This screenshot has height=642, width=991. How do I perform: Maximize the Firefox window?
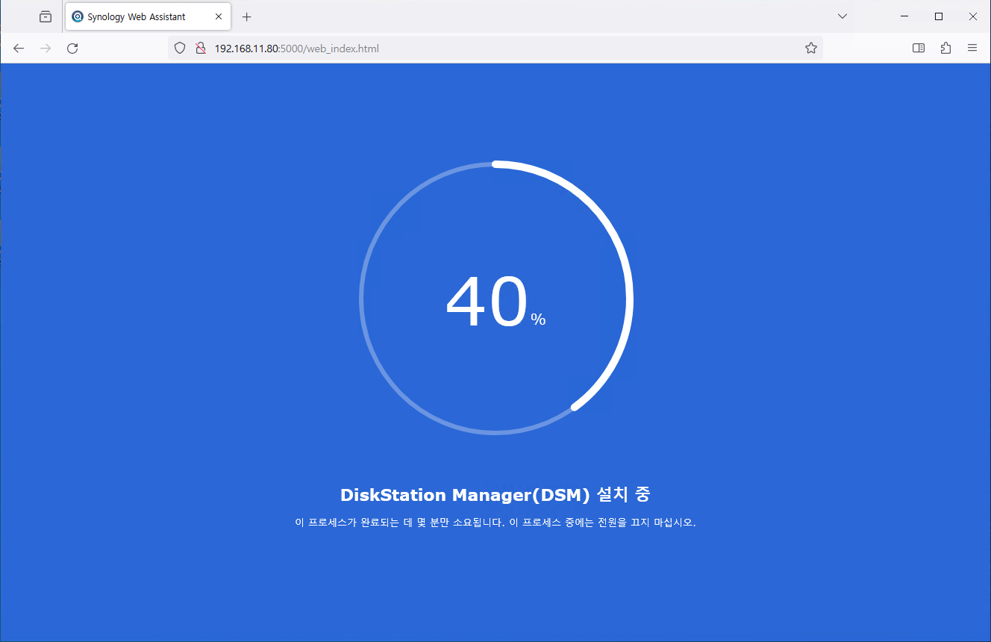pyautogui.click(x=939, y=16)
